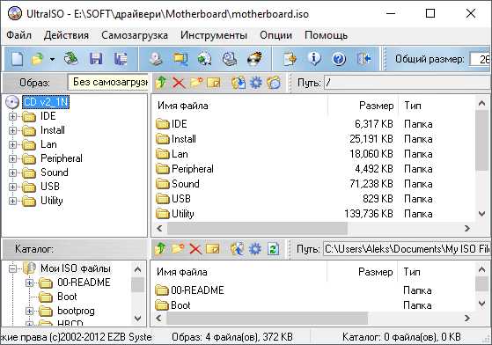Click the red Delete icon in catalog toolbar
The height and width of the screenshot is (345, 492).
pos(195,249)
